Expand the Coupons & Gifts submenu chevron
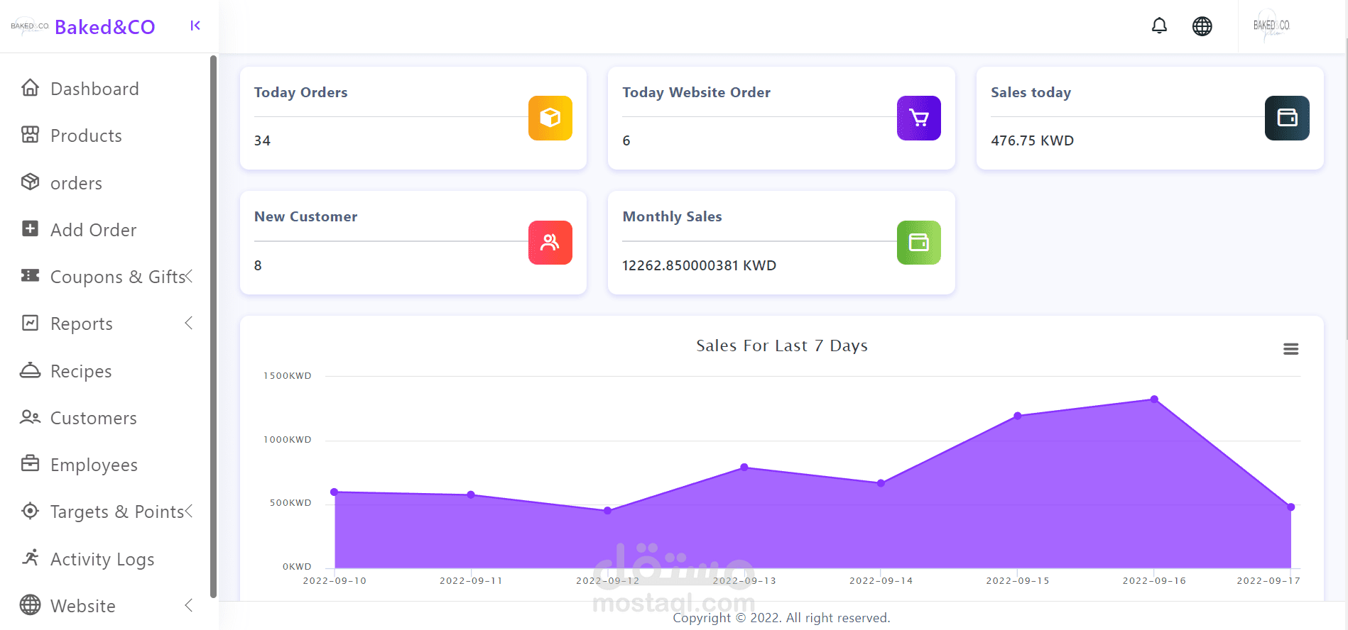The width and height of the screenshot is (1348, 630). [x=189, y=276]
